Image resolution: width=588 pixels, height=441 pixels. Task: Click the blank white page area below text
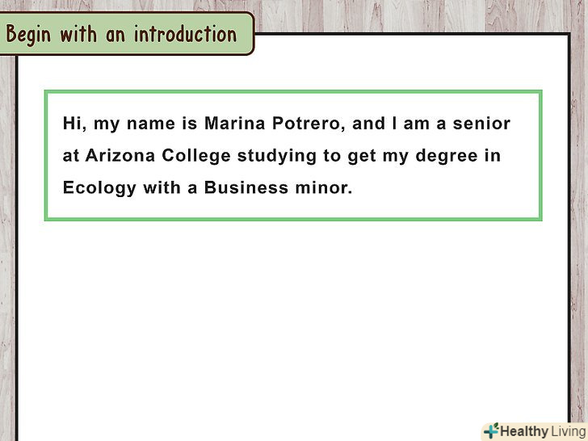292,323
